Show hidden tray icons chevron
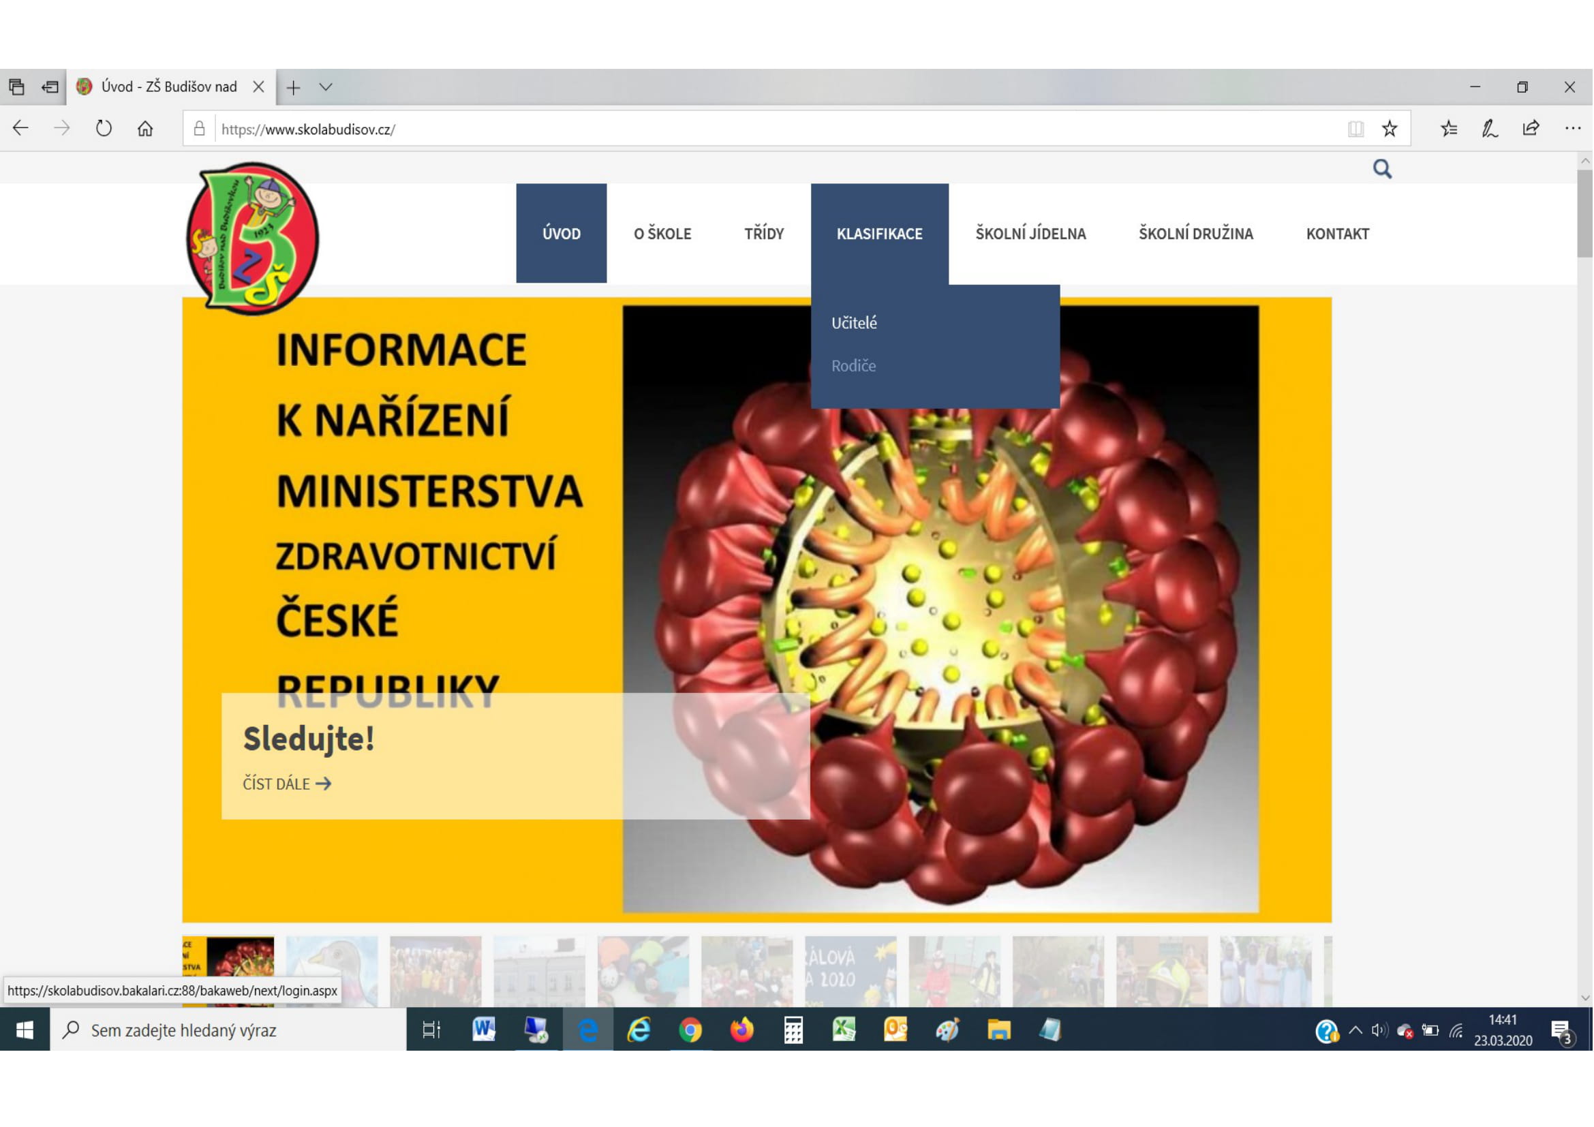 (x=1356, y=1030)
